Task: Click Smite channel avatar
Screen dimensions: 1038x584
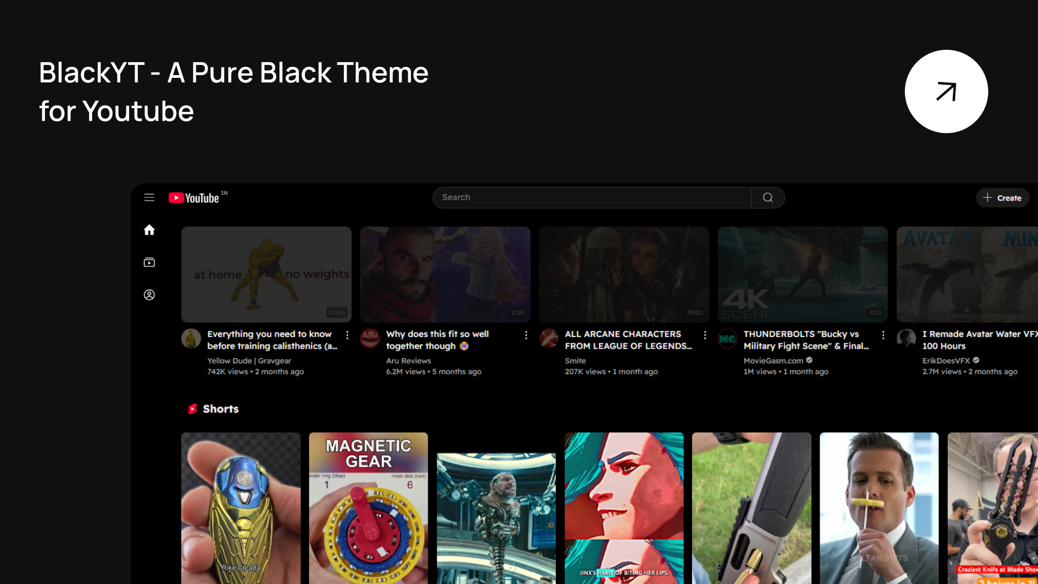Action: click(549, 339)
